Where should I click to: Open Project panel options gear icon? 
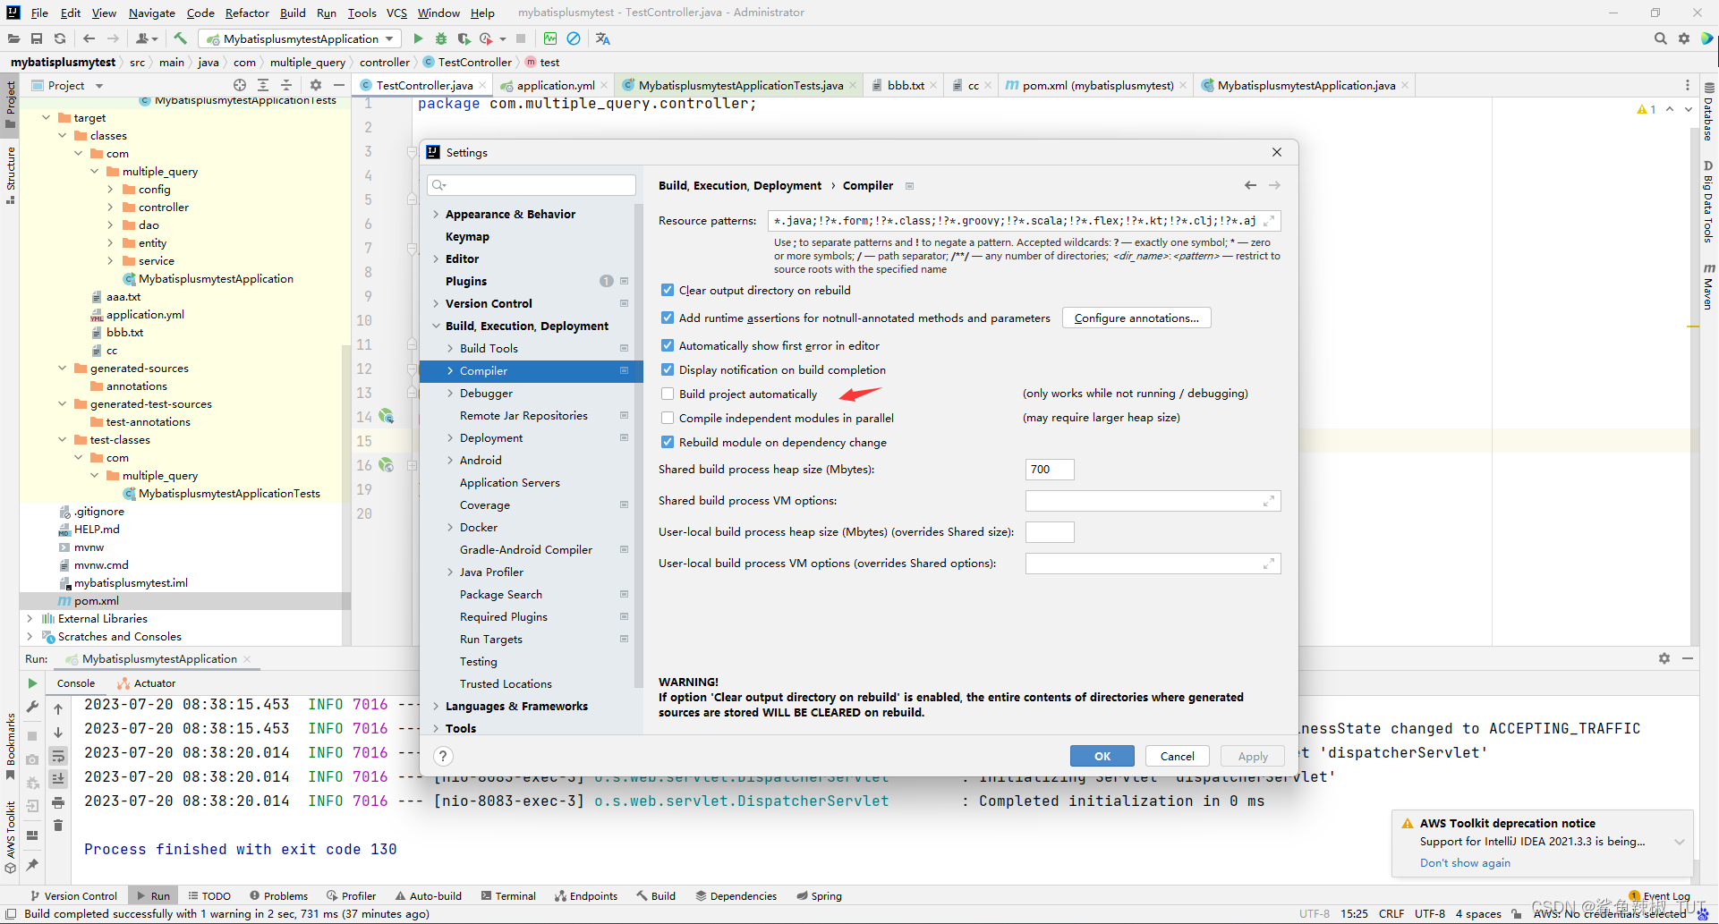pyautogui.click(x=315, y=85)
